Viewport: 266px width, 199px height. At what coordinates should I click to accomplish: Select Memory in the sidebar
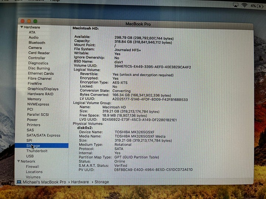(x=34, y=99)
